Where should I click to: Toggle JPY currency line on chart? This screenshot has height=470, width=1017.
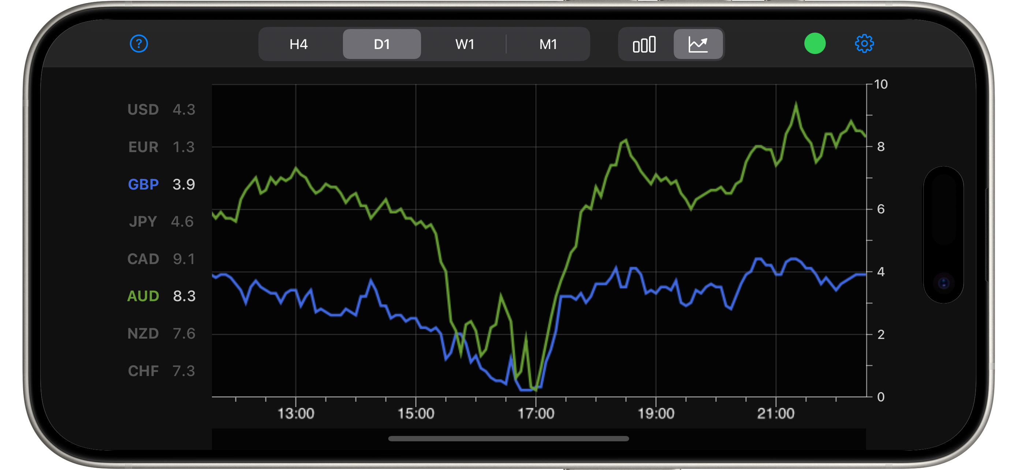[143, 221]
